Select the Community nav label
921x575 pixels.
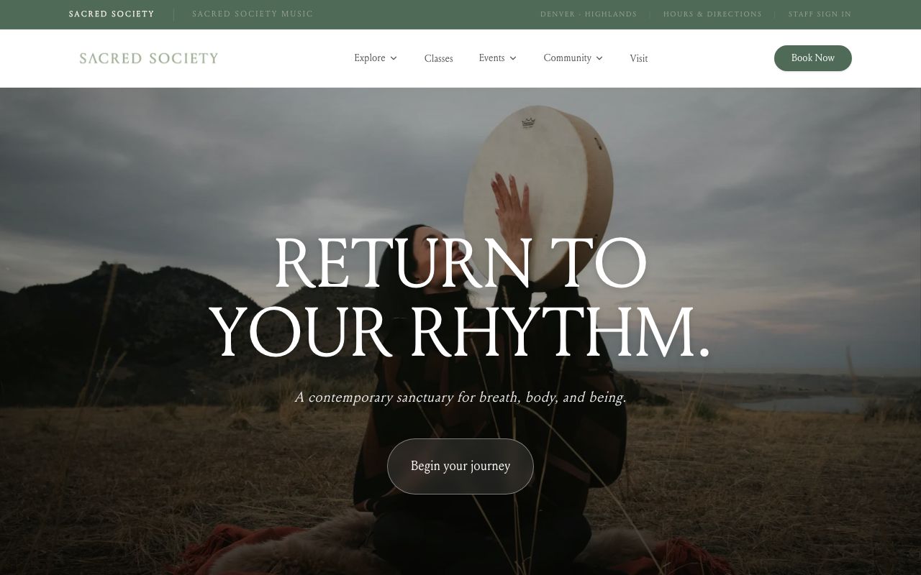click(567, 58)
